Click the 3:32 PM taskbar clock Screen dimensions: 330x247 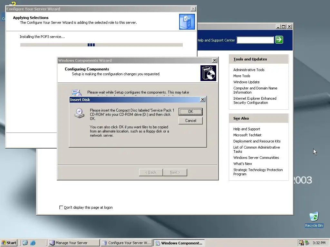(x=319, y=243)
